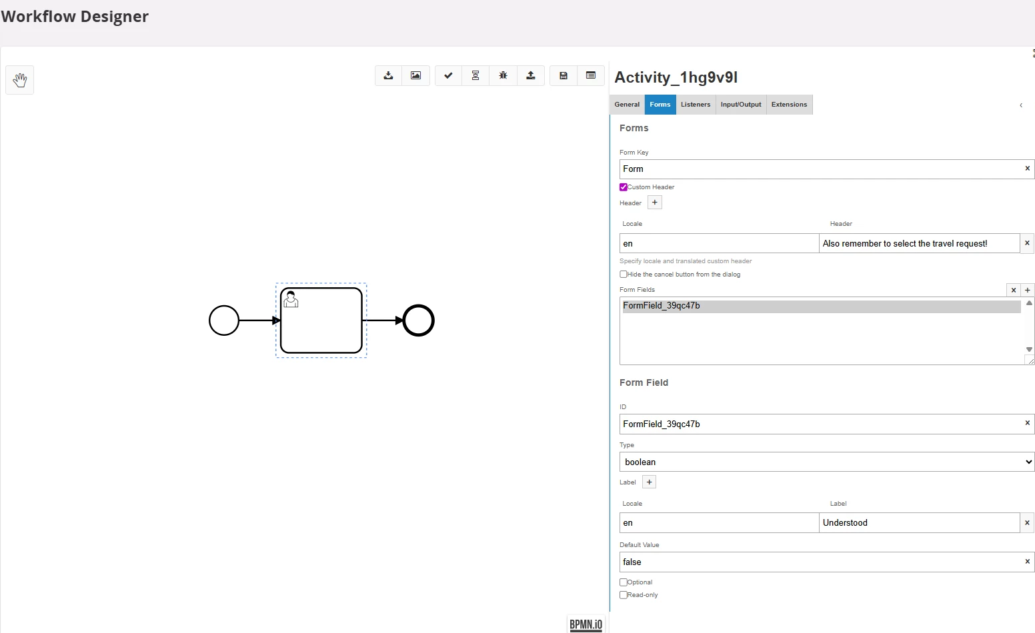
Task: Click the checkmark validate icon
Action: click(448, 75)
